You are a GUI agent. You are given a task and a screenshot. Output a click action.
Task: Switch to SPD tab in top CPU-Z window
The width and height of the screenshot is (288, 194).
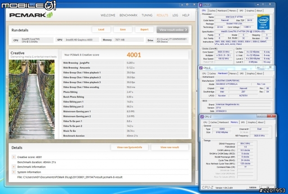click(241, 11)
